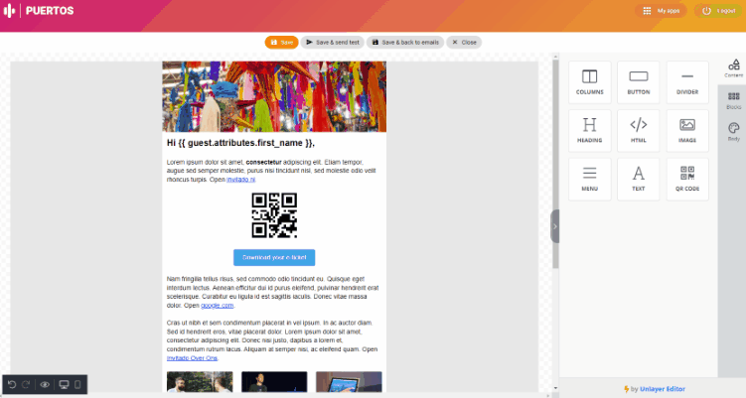Select the third bottom thumbnail image
Image resolution: width=746 pixels, height=398 pixels.
click(x=349, y=382)
